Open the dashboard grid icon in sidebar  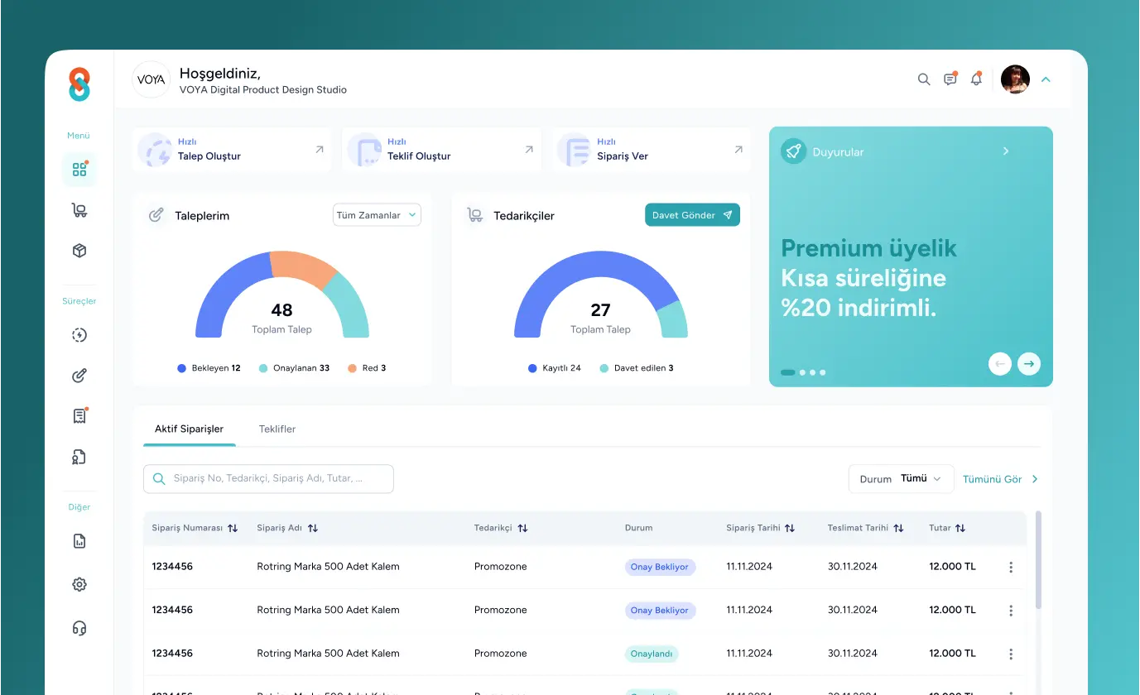tap(79, 170)
